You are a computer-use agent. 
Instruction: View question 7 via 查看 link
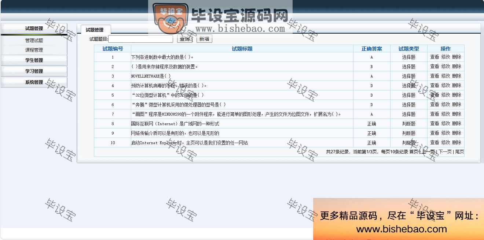click(x=434, y=114)
